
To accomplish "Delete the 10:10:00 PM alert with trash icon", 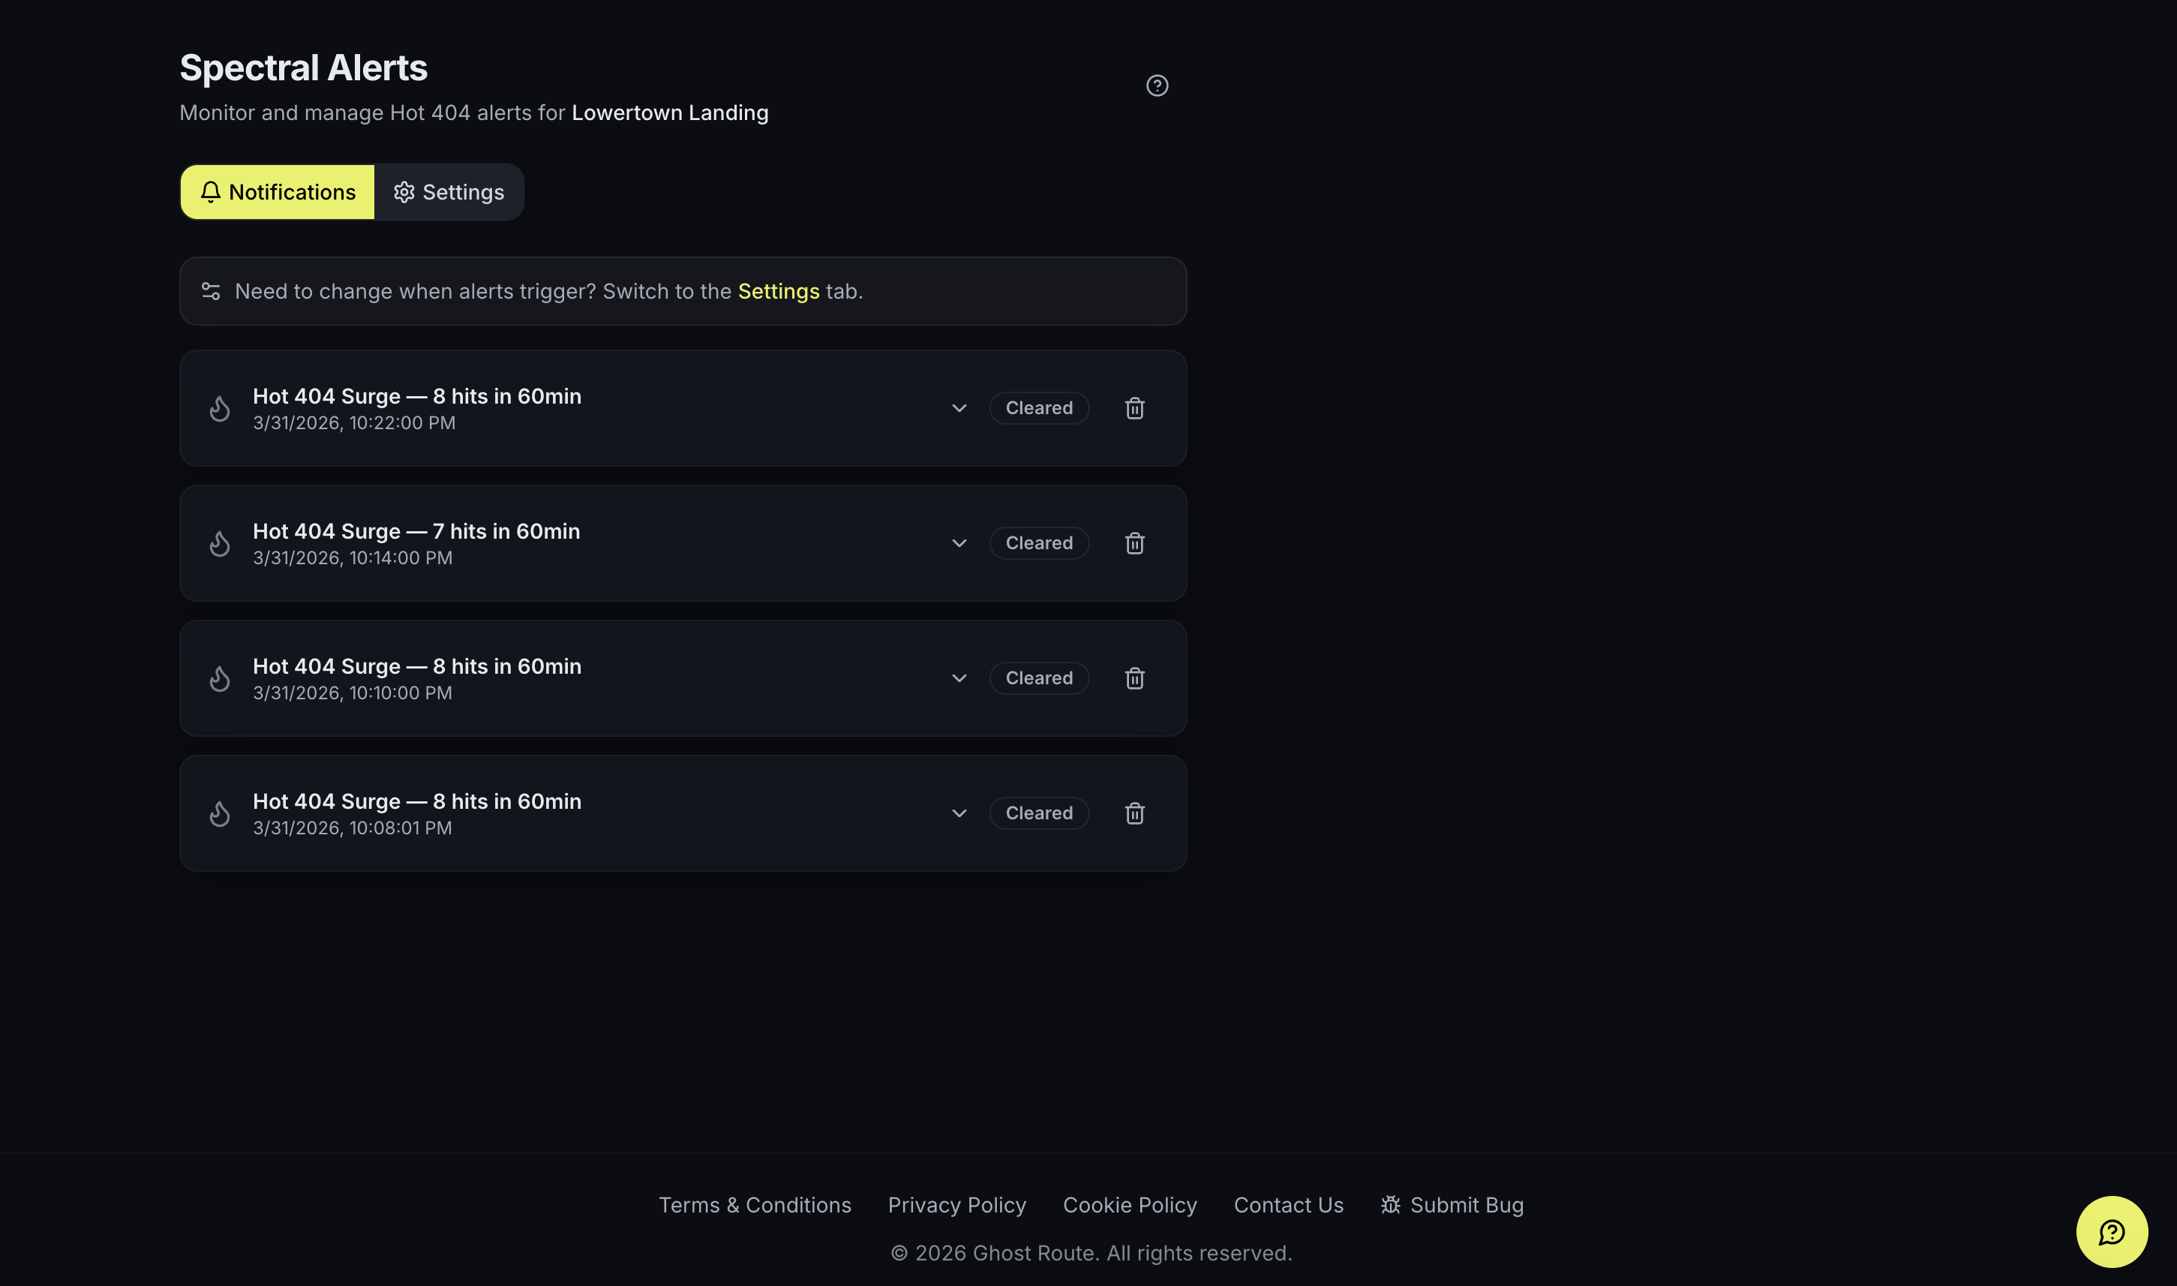I will point(1134,678).
